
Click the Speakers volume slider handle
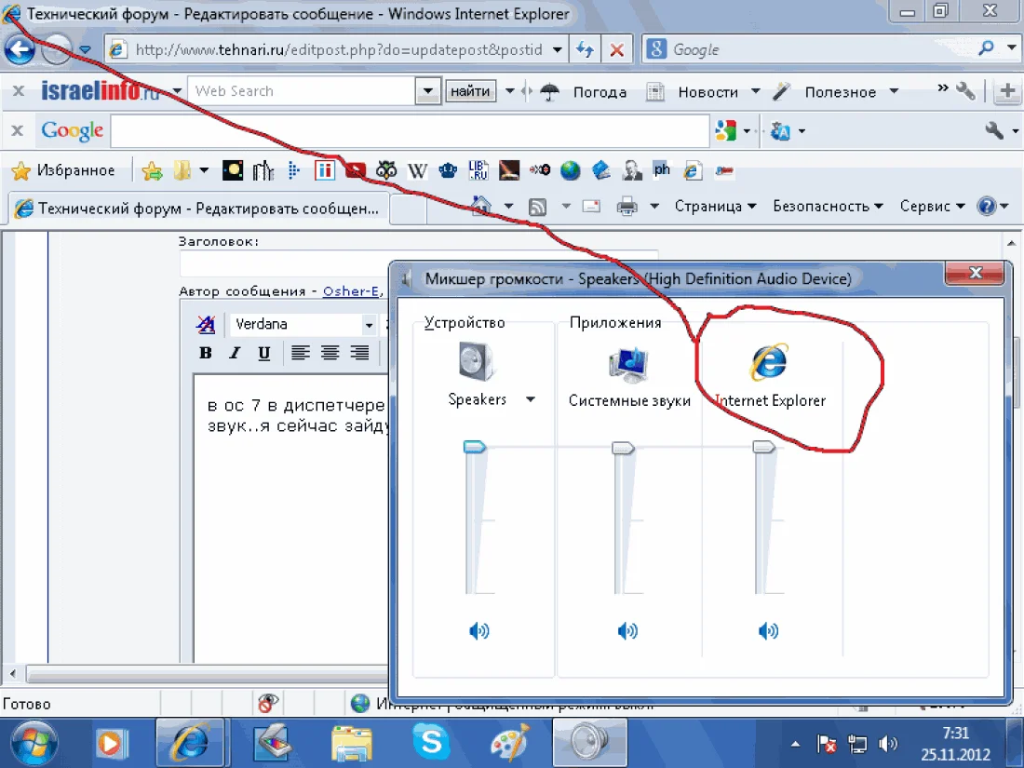tap(475, 448)
